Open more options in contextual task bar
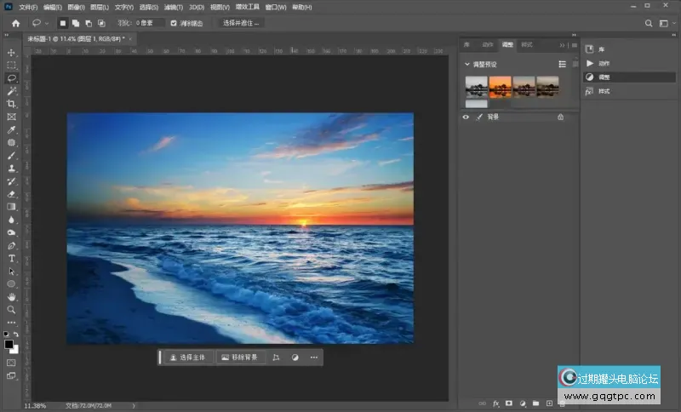Screen dimensions: 681x412 (314, 358)
